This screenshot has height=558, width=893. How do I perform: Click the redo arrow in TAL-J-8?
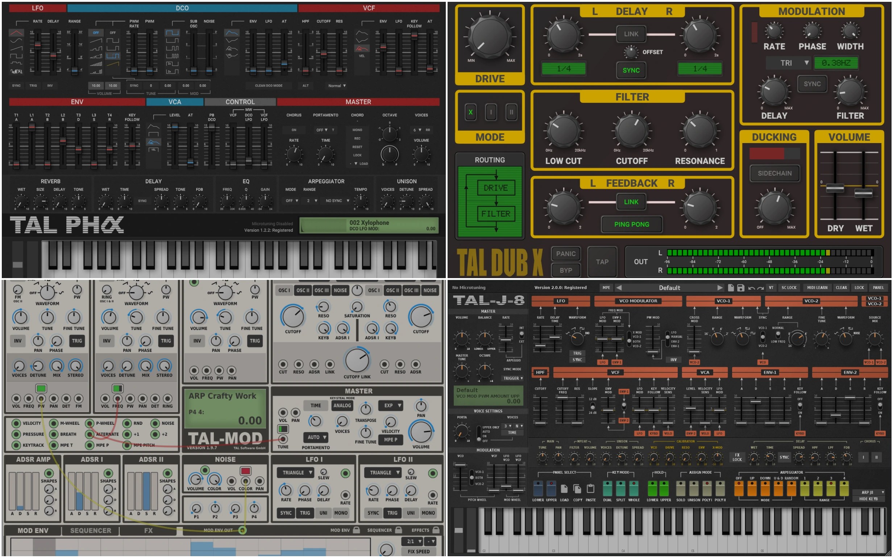click(760, 288)
